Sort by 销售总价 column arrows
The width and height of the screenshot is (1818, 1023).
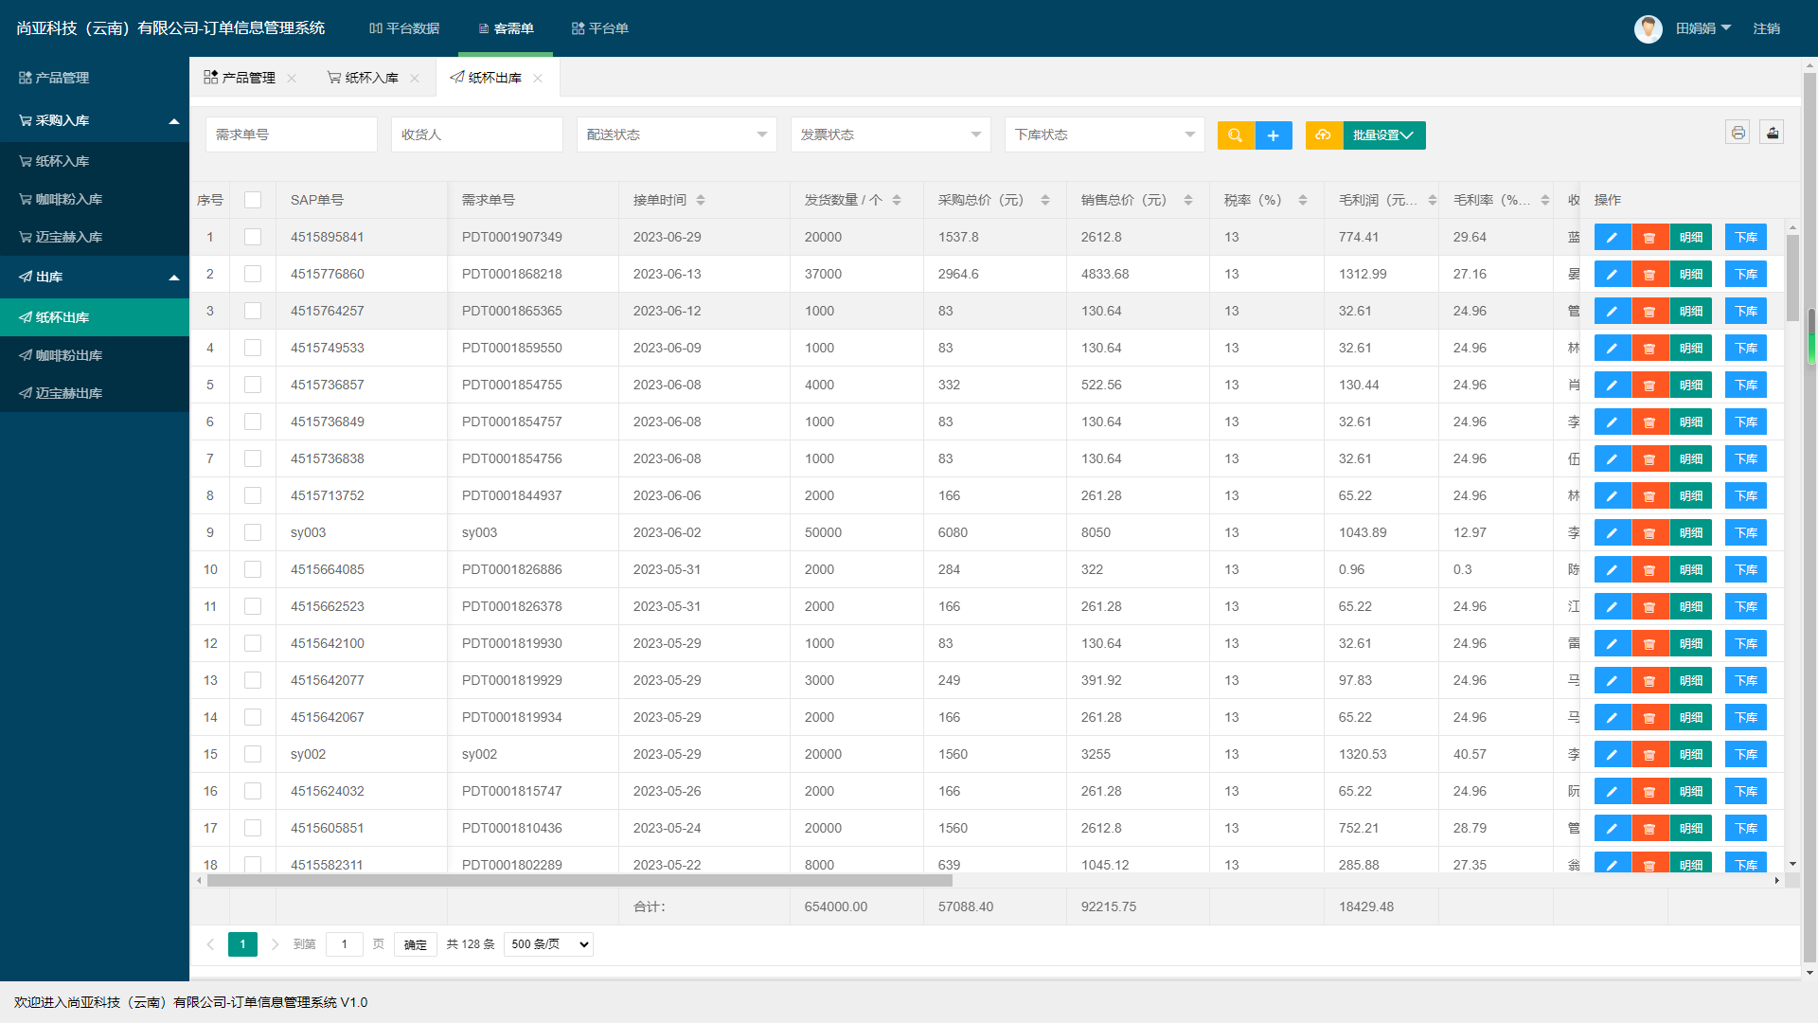(1188, 200)
